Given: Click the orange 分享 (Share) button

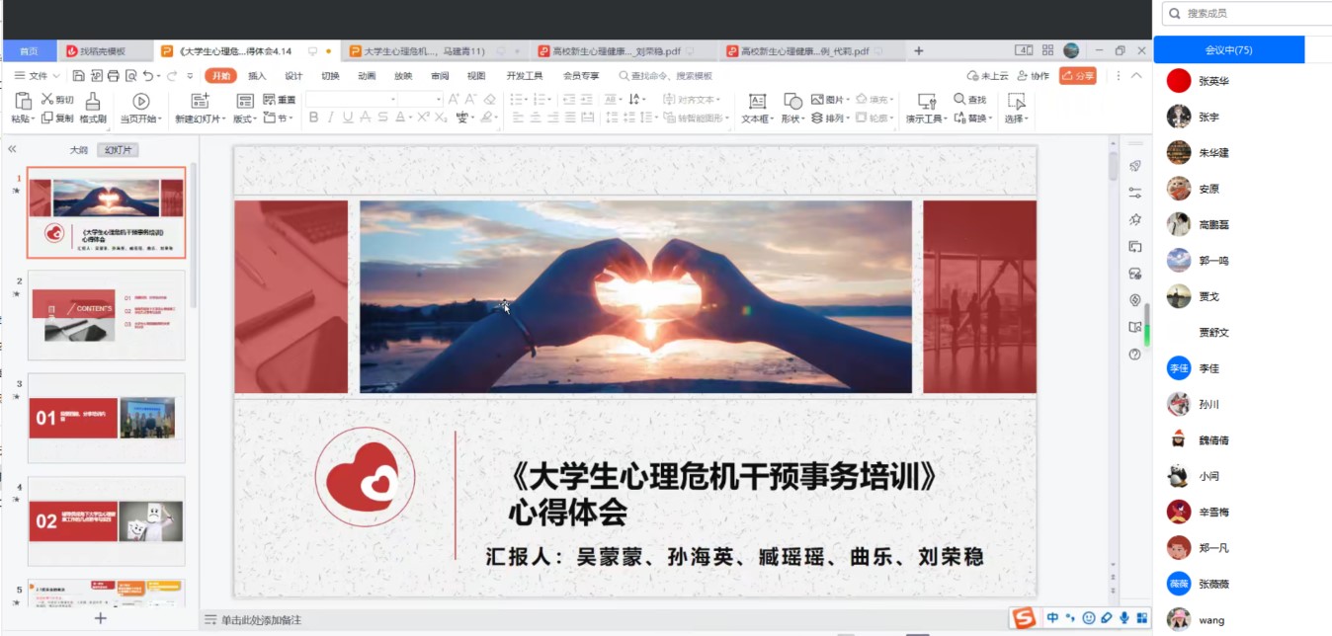Looking at the screenshot, I should pos(1077,76).
